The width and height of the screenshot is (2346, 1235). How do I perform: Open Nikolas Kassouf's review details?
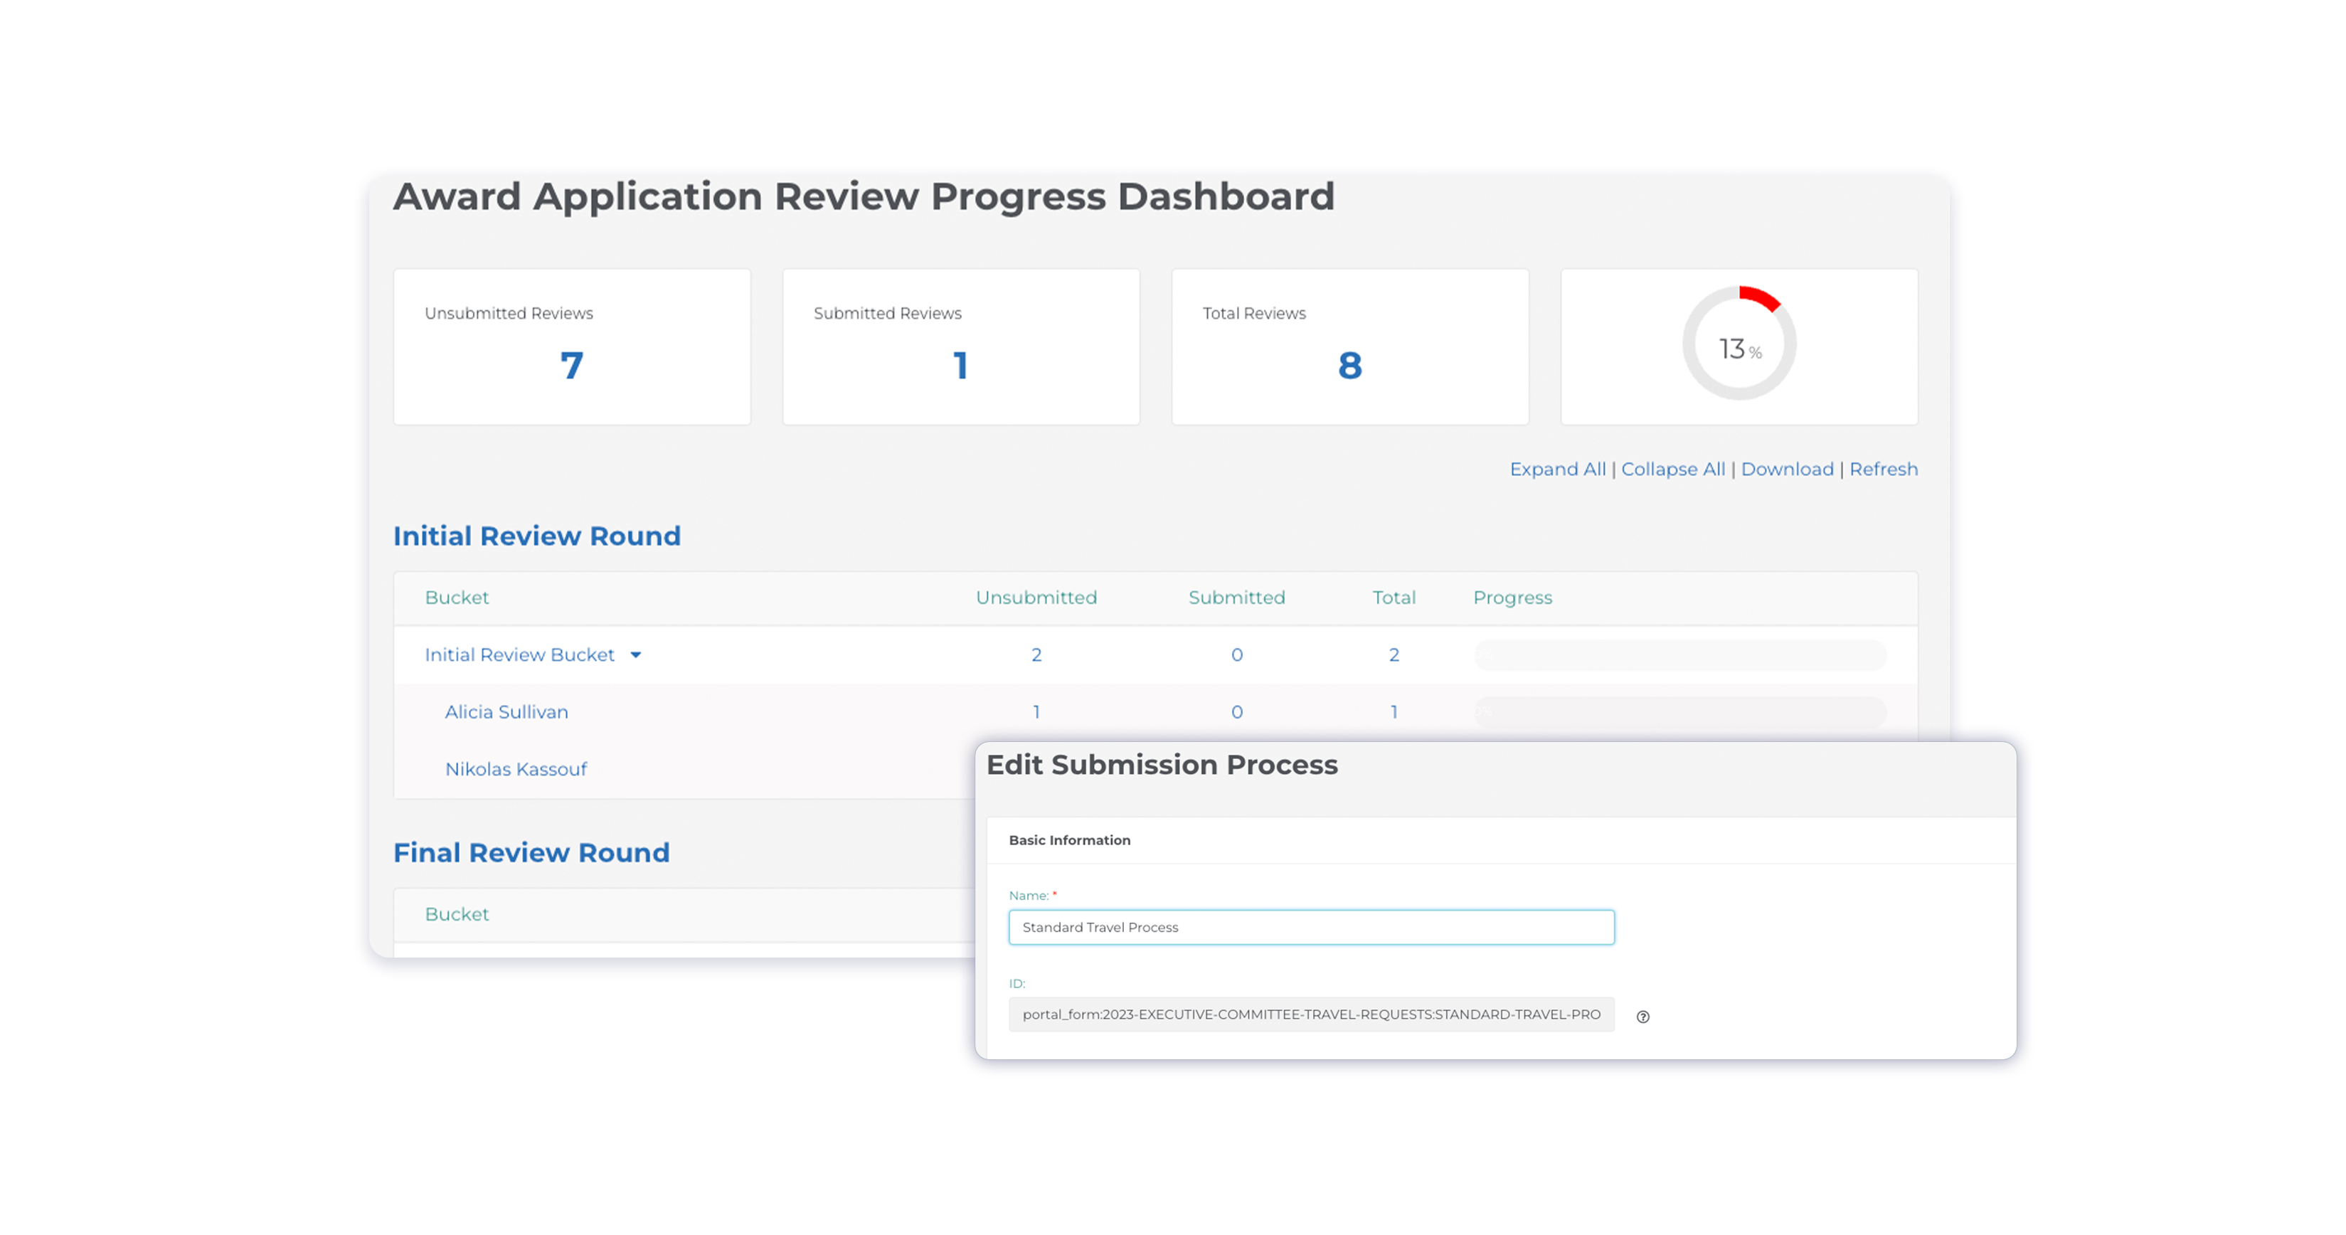[516, 769]
